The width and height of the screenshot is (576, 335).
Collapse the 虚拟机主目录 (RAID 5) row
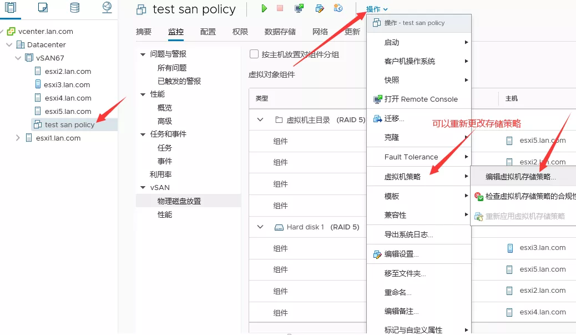tap(260, 119)
